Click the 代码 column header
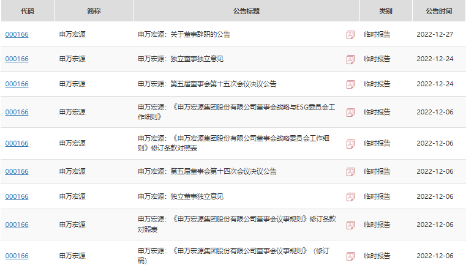The height and width of the screenshot is (271, 466). click(x=28, y=11)
